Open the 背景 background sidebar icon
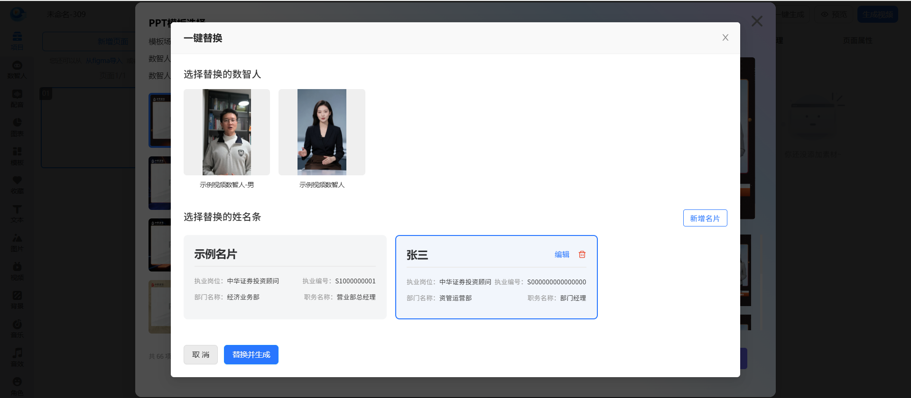This screenshot has height=398, width=911. click(17, 300)
